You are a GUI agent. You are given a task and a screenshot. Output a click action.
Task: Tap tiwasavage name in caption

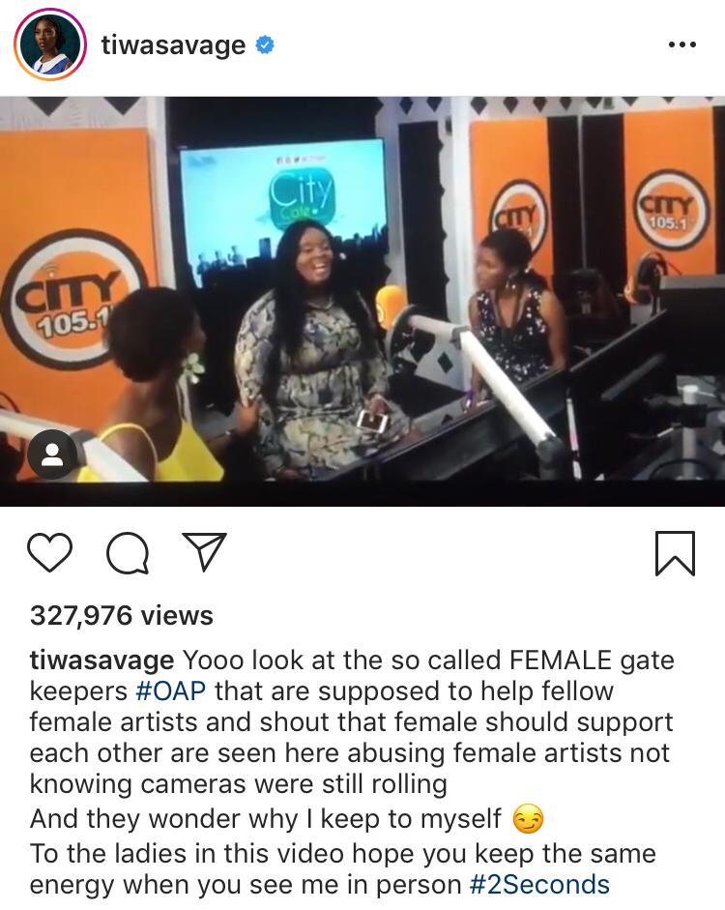(101, 660)
